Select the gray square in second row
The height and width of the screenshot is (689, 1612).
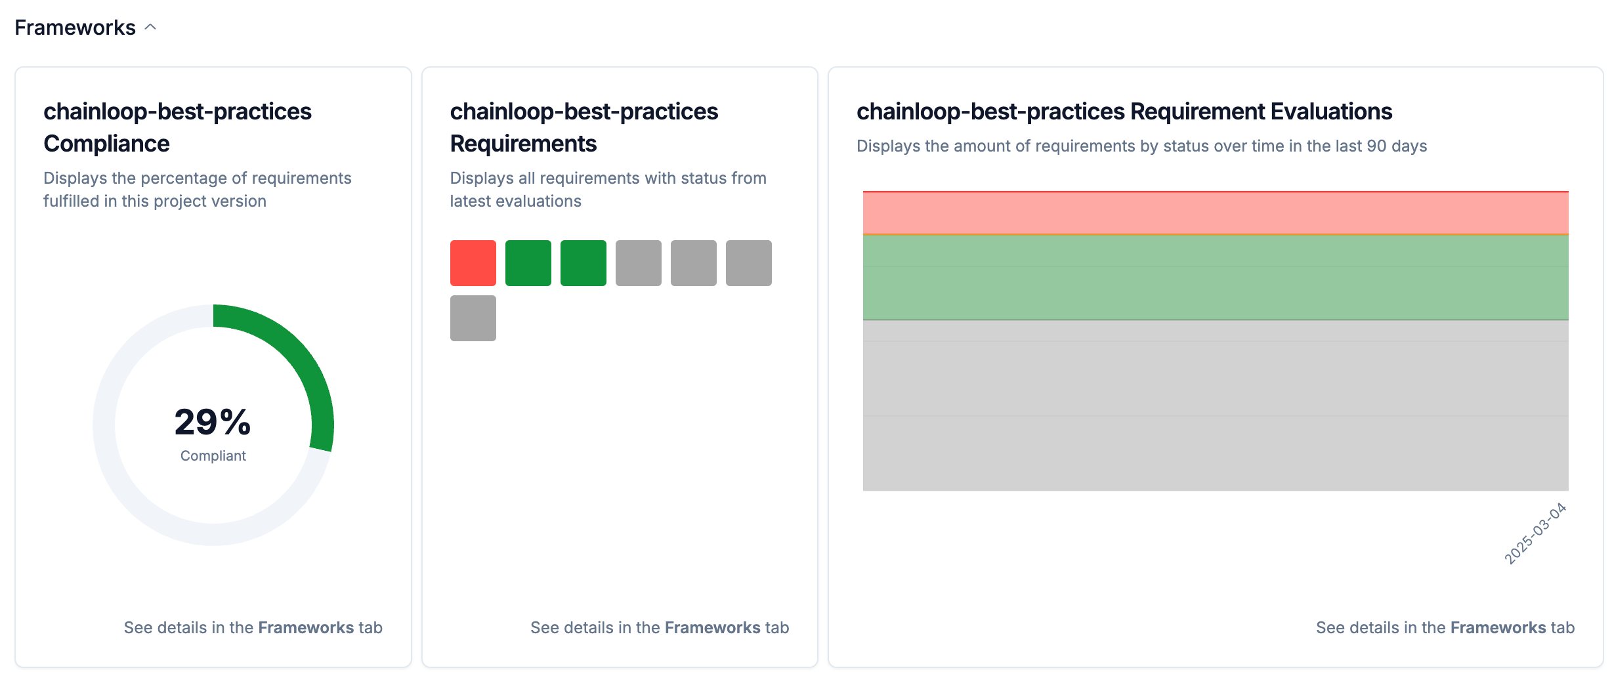pyautogui.click(x=473, y=318)
